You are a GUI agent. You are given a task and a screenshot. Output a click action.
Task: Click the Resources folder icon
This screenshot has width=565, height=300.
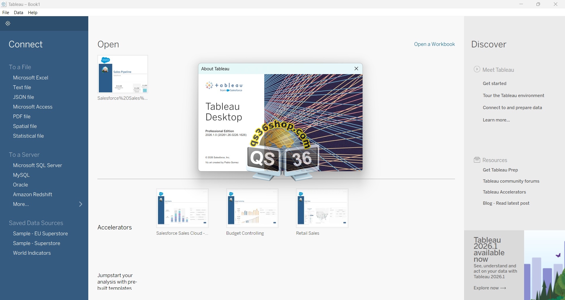[x=477, y=160]
